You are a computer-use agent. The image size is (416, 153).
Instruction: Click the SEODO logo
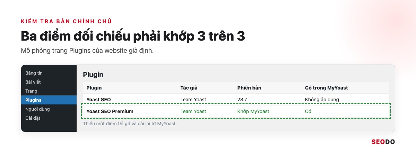coord(383,142)
